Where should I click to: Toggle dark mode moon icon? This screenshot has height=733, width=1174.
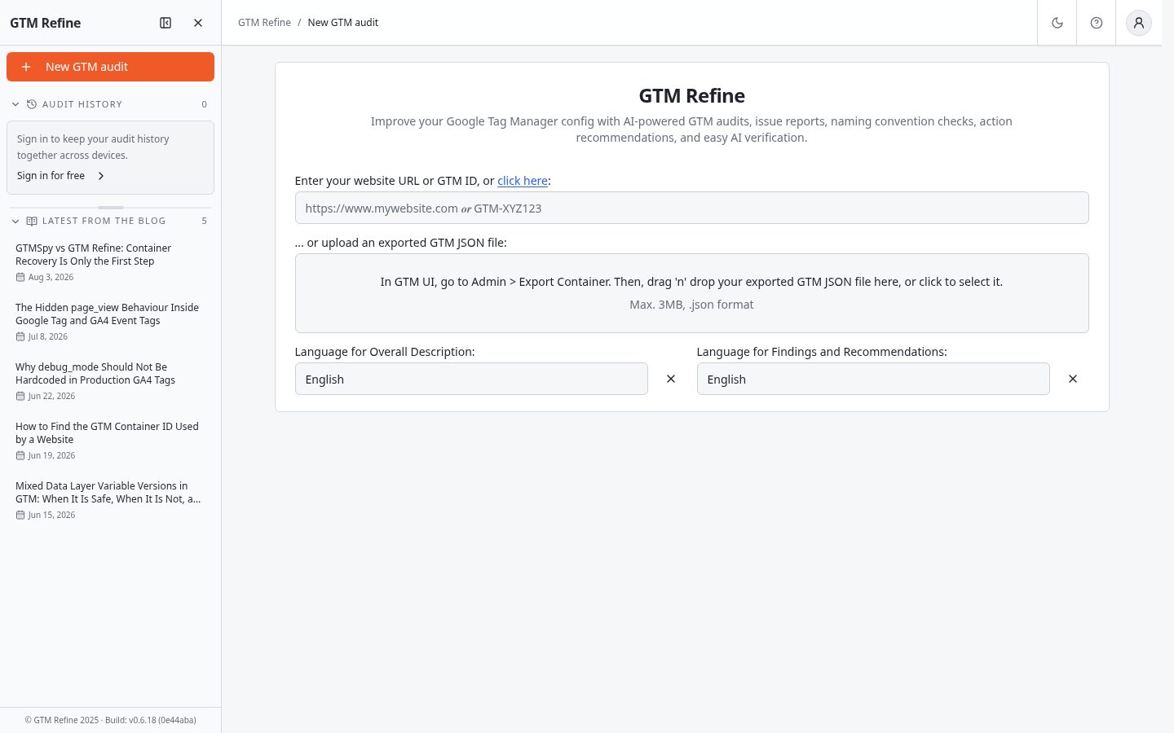coord(1057,23)
